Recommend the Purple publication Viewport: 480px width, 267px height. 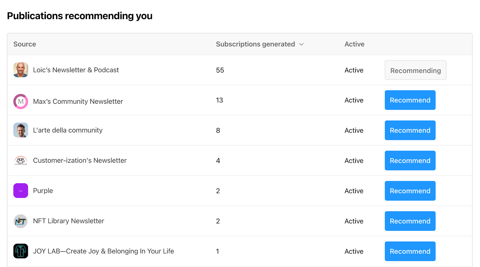coord(410,191)
